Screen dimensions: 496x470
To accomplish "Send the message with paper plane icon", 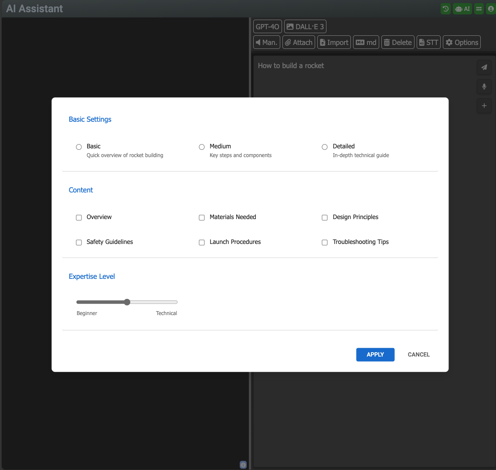I will pyautogui.click(x=484, y=67).
